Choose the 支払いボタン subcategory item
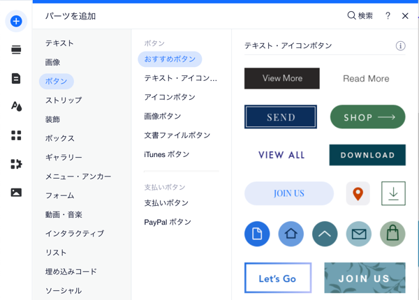Viewport: 419px width, 300px height. [166, 203]
